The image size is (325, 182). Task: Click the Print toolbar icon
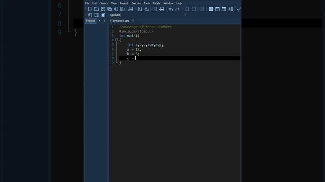click(131, 9)
